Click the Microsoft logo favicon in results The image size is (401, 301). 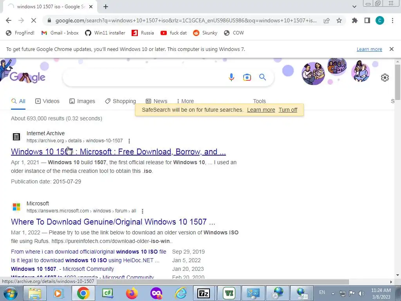(16, 207)
